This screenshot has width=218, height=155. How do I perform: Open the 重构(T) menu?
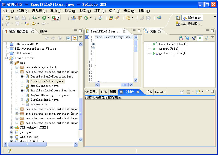click(56, 11)
